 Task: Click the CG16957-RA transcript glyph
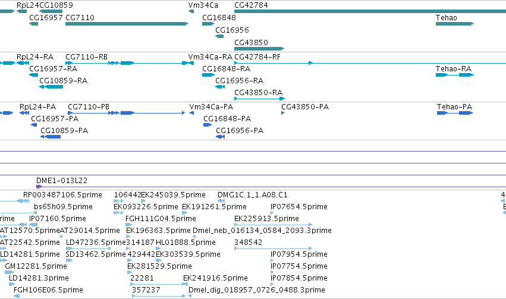pyautogui.click(x=33, y=75)
